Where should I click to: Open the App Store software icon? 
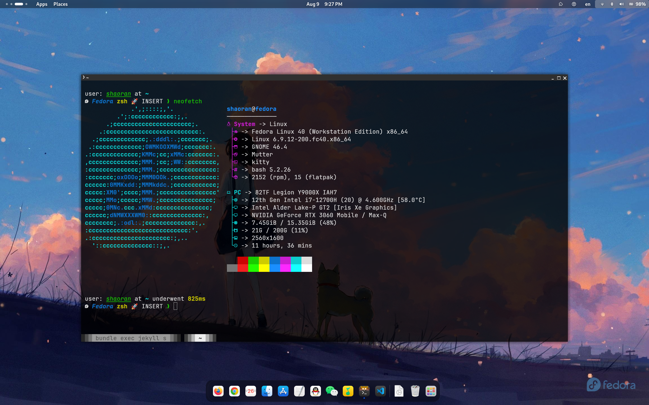(283, 391)
